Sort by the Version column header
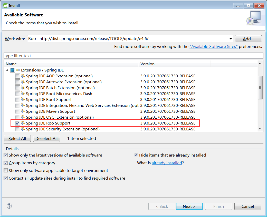 pos(175,64)
